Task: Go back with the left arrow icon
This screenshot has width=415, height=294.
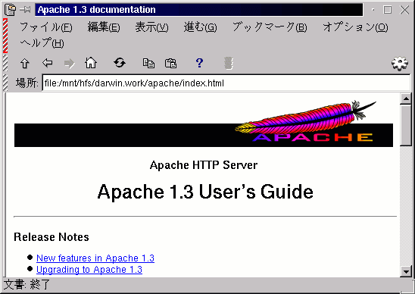Action: 48,63
